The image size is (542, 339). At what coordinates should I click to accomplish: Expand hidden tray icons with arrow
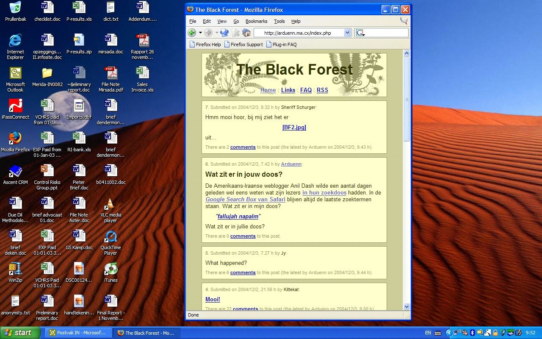(x=449, y=333)
